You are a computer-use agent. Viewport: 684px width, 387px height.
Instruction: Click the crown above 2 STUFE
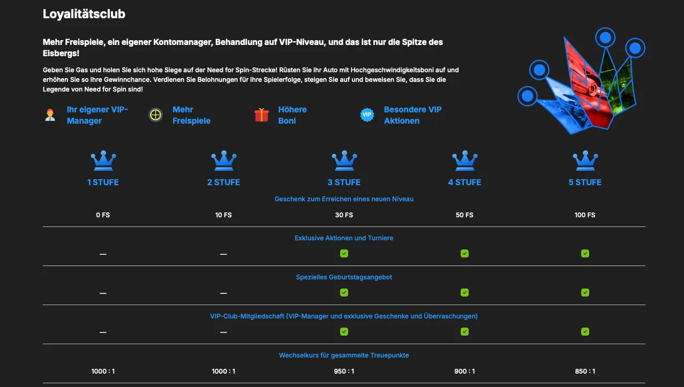click(223, 161)
